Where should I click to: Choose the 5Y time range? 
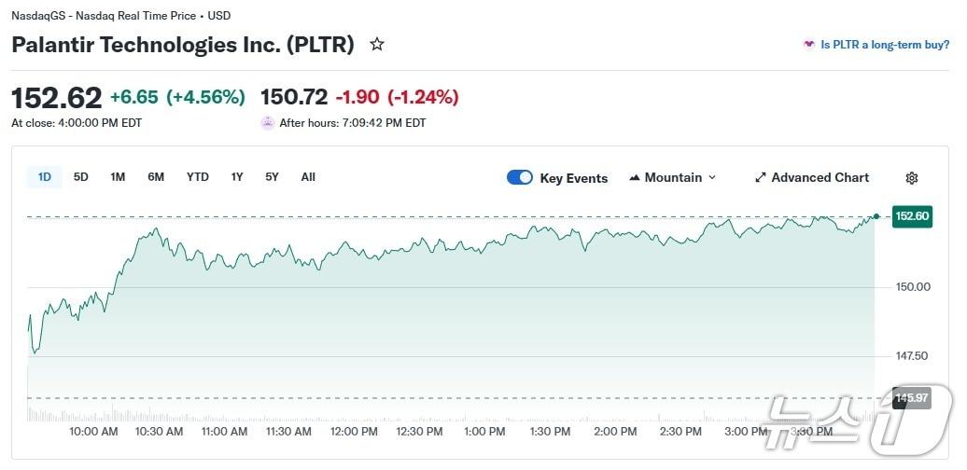(272, 176)
